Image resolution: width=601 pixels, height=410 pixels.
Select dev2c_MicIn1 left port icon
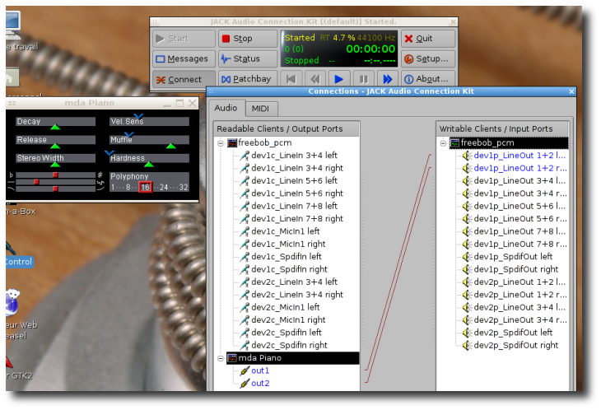pyautogui.click(x=245, y=307)
